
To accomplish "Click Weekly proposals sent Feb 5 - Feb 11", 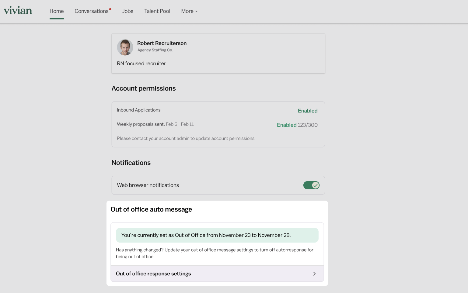I will click(155, 124).
